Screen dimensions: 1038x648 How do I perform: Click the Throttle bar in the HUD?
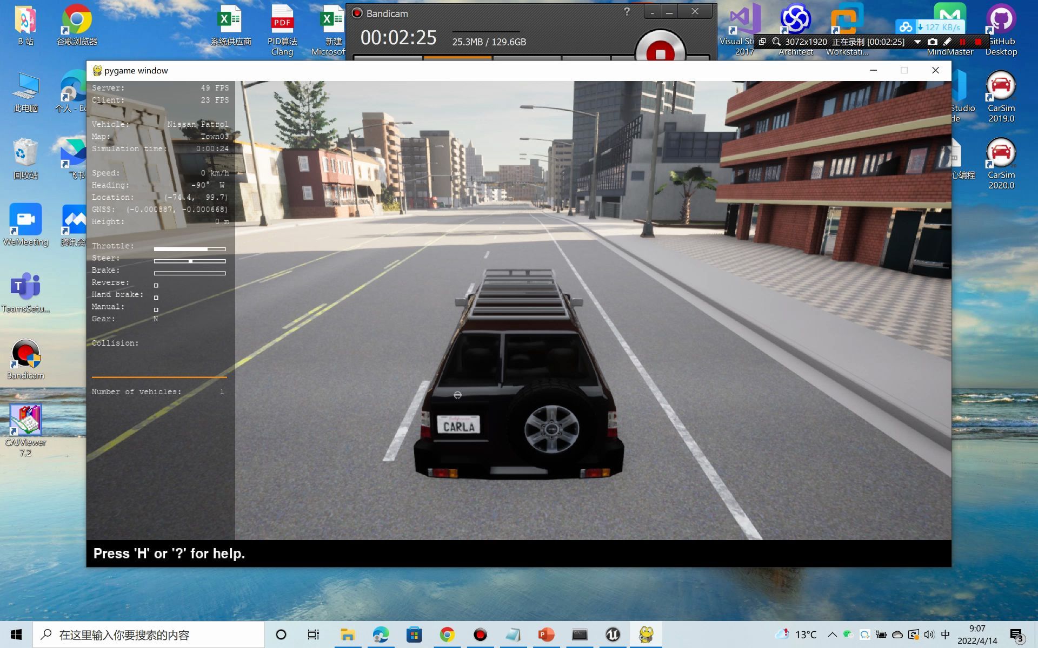(x=189, y=249)
